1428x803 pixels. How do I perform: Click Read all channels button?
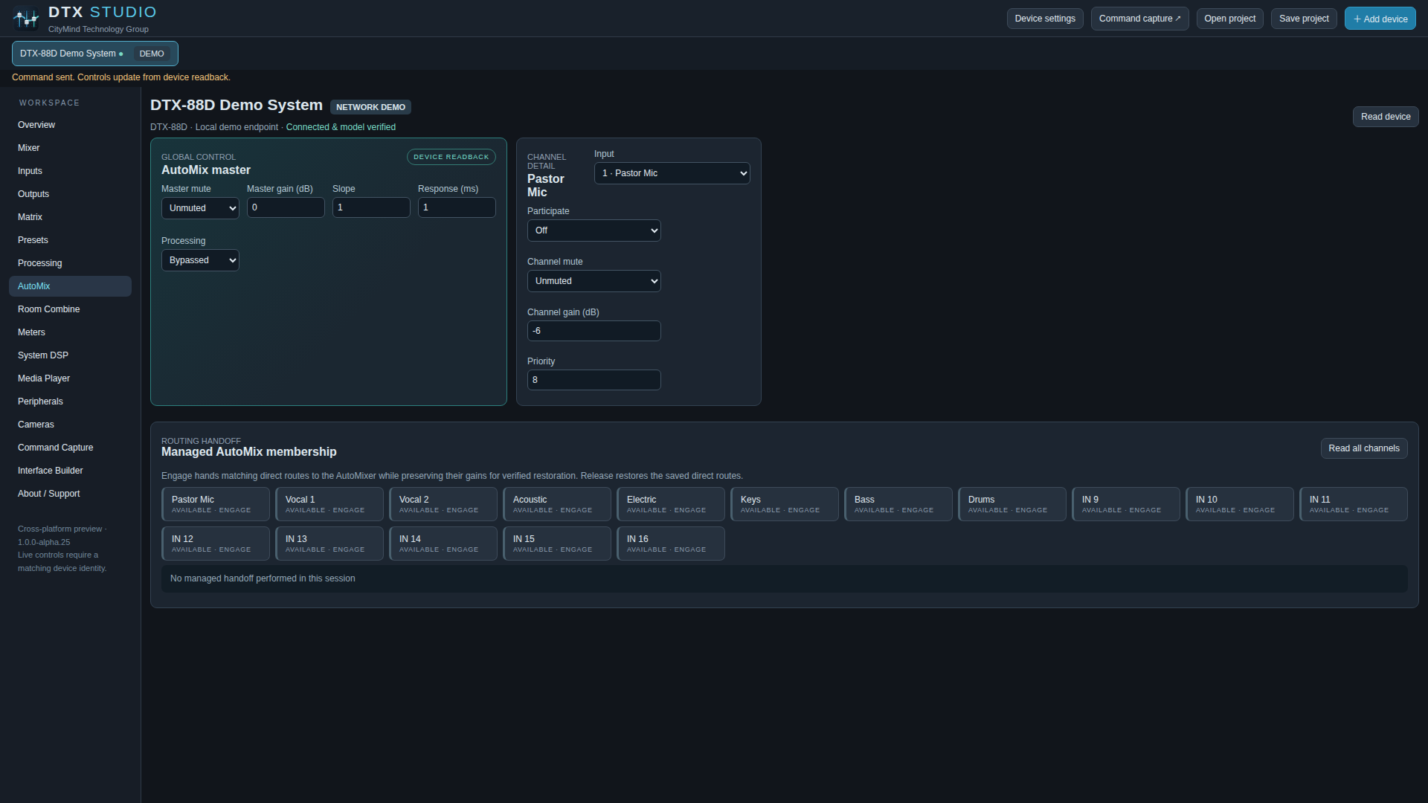[1363, 448]
